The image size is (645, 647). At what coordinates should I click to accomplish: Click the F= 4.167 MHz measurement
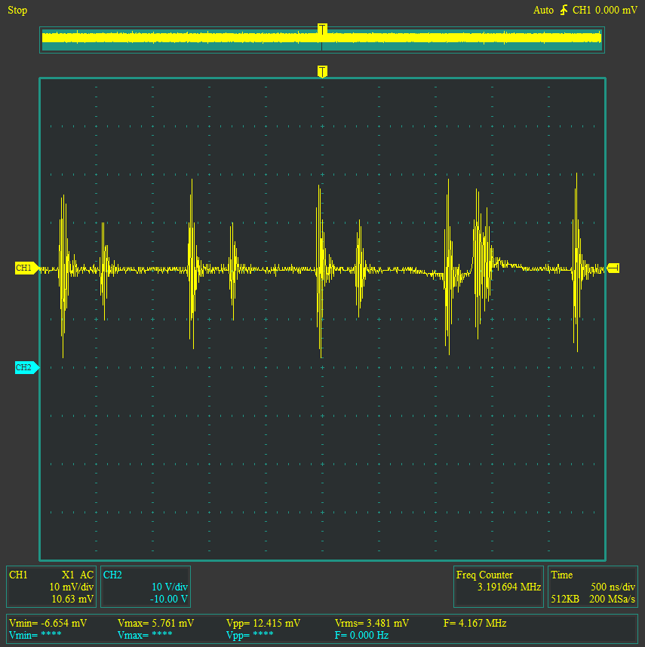(475, 623)
